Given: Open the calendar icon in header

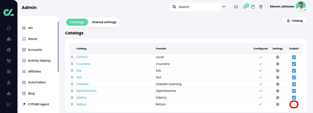Looking at the screenshot, I should coord(253,7).
